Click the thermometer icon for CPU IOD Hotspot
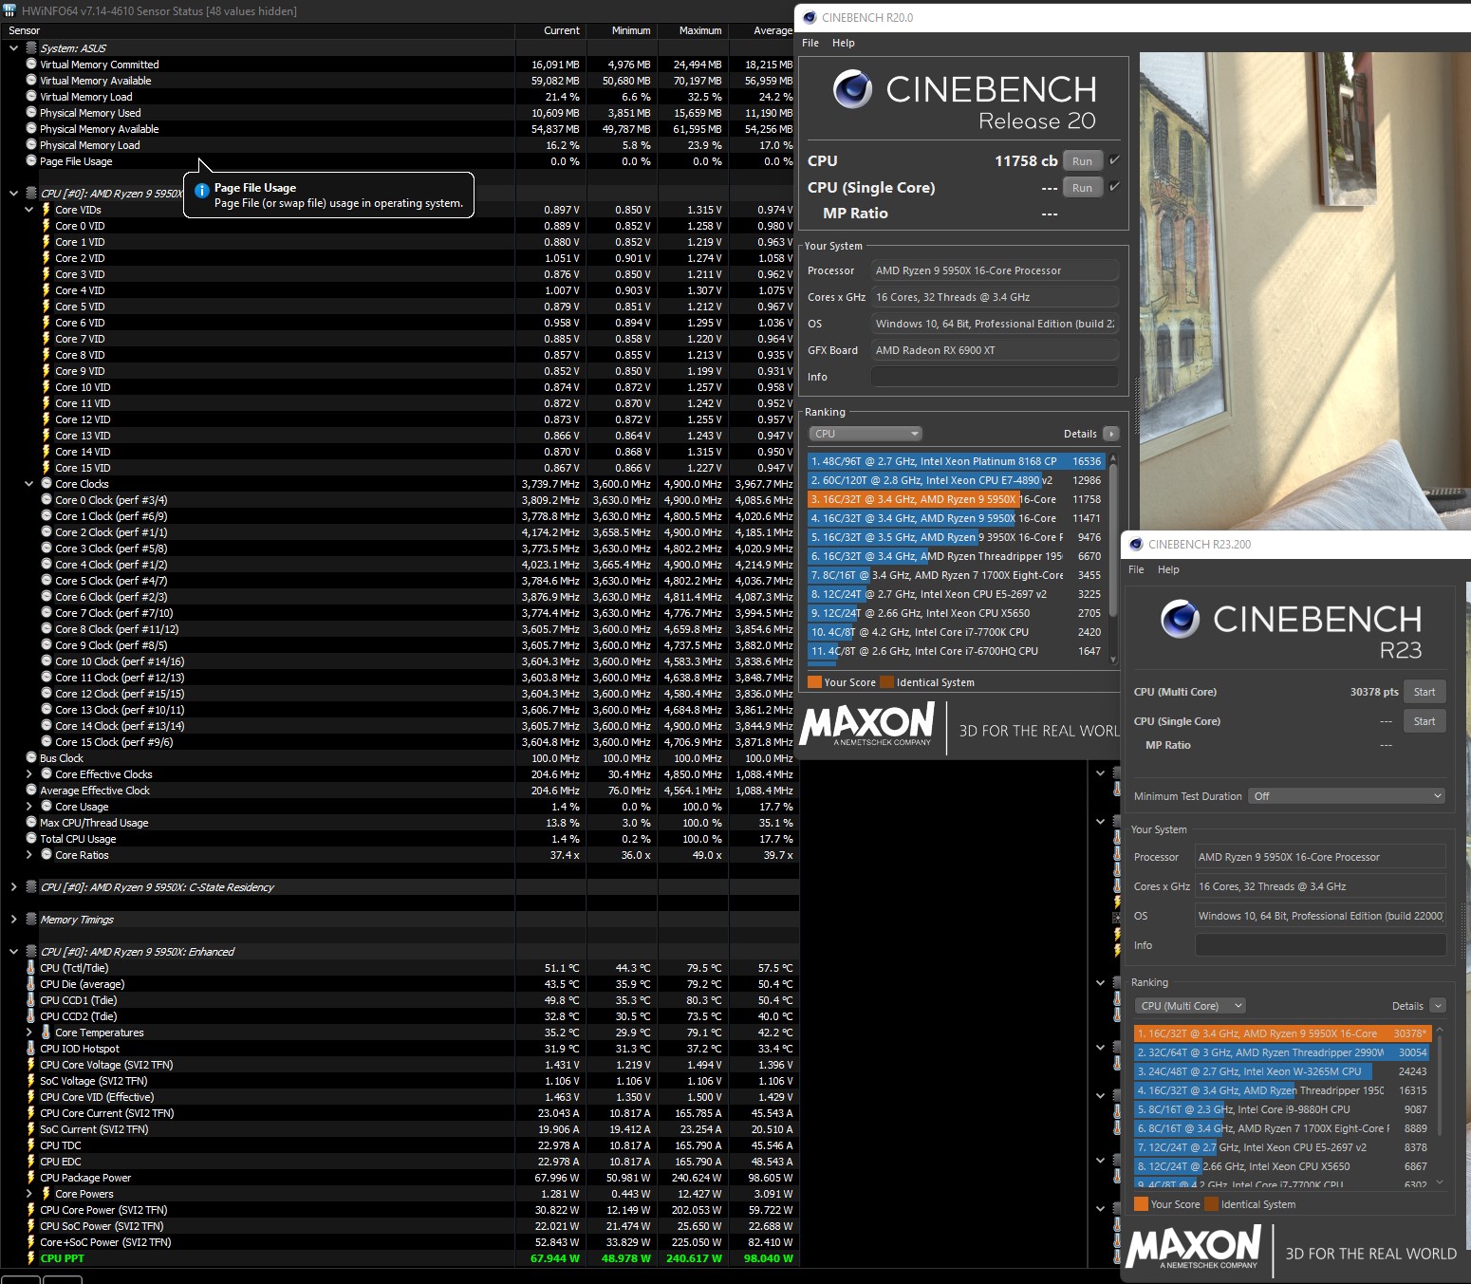This screenshot has height=1284, width=1471. 31,1049
